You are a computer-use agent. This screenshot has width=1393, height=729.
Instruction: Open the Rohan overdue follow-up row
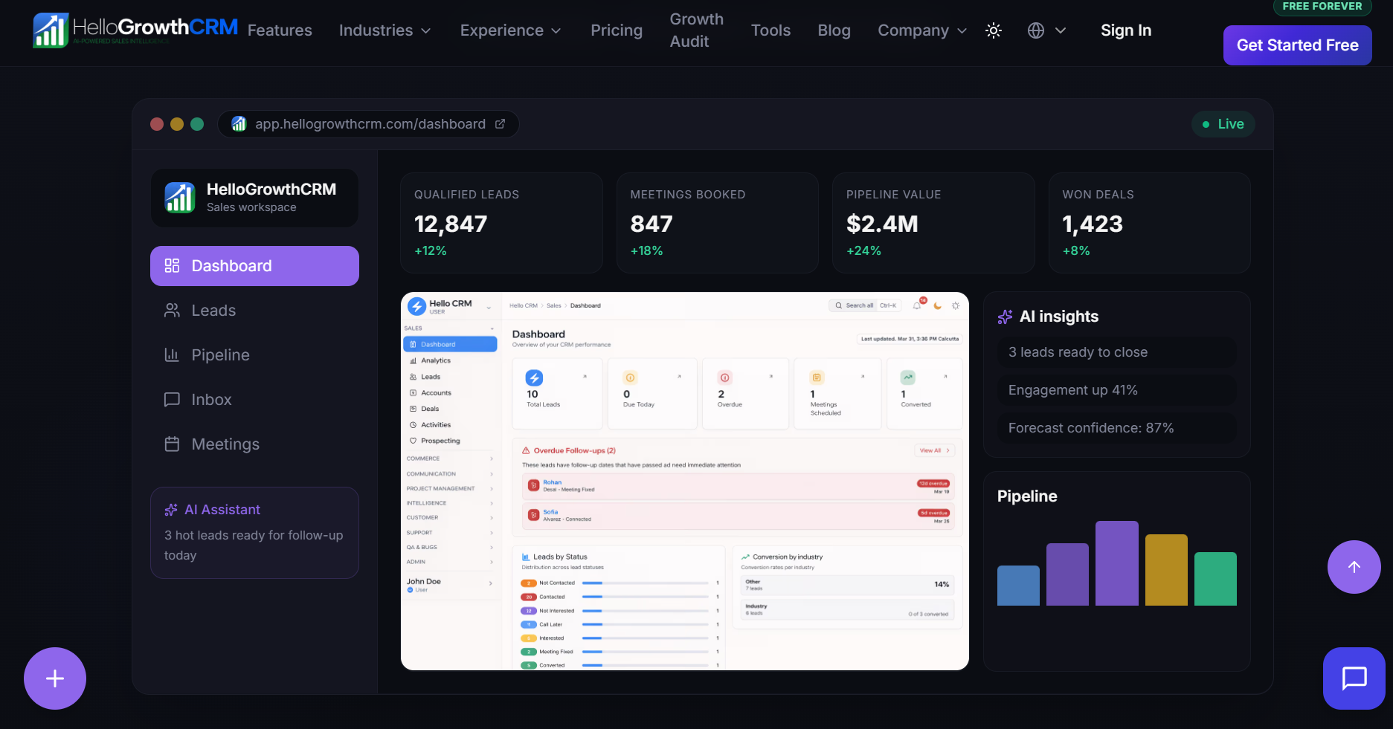click(x=738, y=486)
